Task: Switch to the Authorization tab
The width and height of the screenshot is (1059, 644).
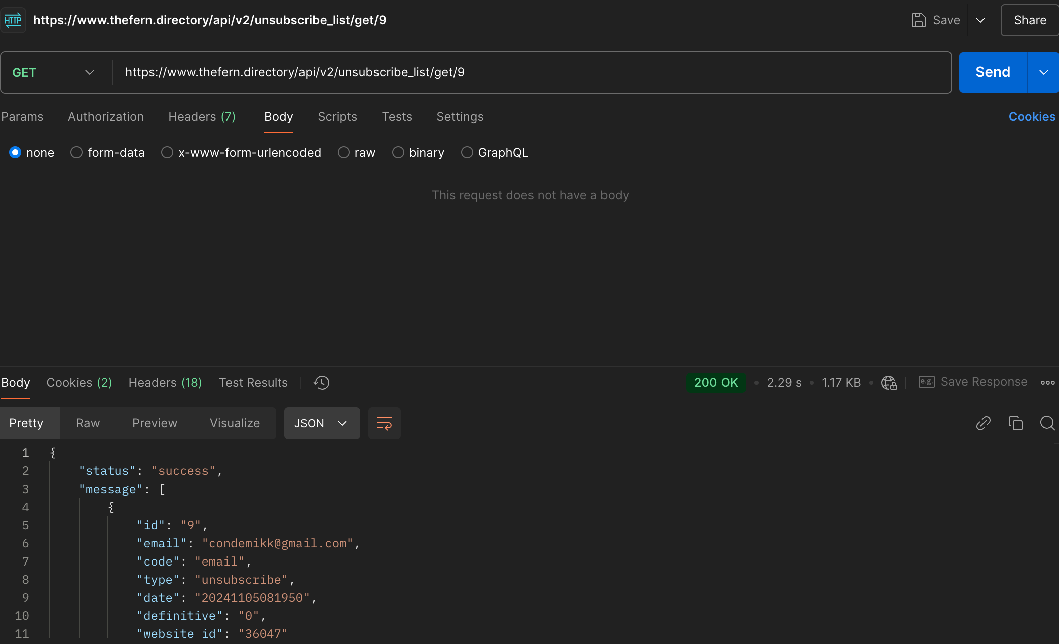Action: pos(106,117)
